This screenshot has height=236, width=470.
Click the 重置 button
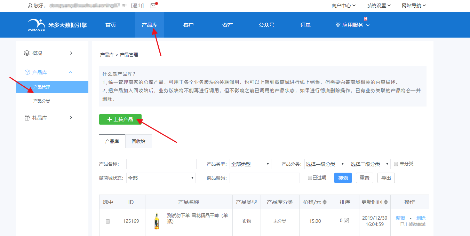(365, 178)
